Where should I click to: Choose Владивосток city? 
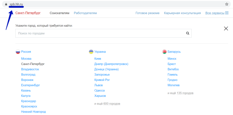[30, 69]
